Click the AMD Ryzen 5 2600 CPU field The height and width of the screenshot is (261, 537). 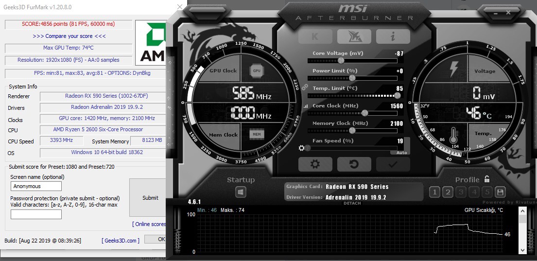click(103, 129)
